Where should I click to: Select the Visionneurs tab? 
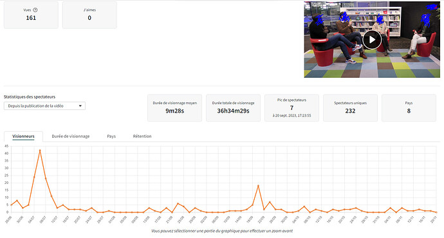coord(23,136)
